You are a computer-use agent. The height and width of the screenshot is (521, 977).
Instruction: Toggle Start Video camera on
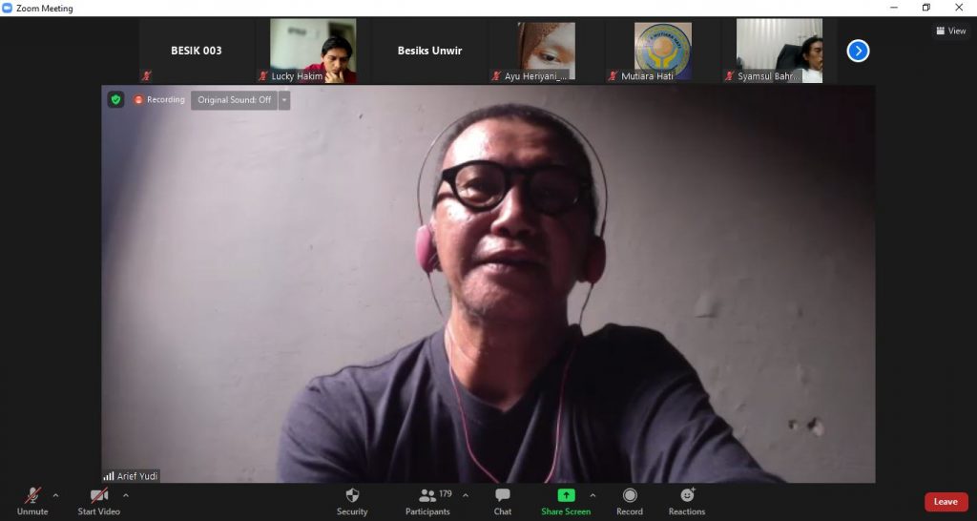(x=99, y=496)
